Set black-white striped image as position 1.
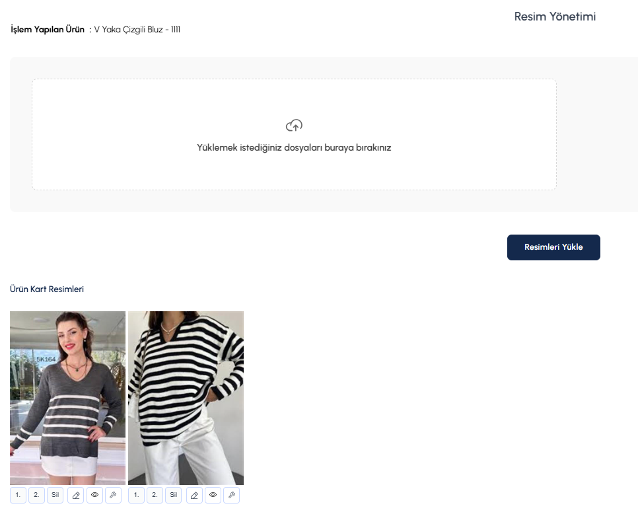 click(136, 495)
